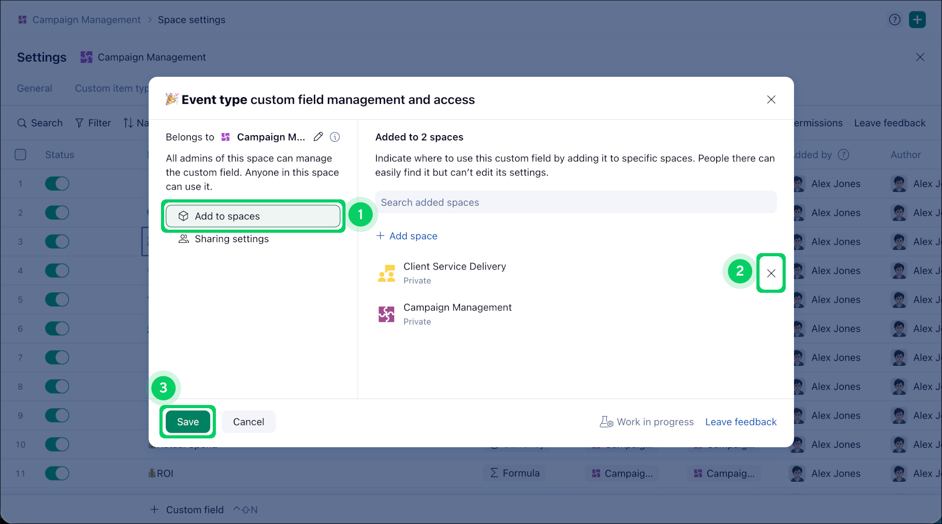Click the pencil edit icon beside Campaign M...
Viewport: 942px width, 524px height.
(318, 137)
